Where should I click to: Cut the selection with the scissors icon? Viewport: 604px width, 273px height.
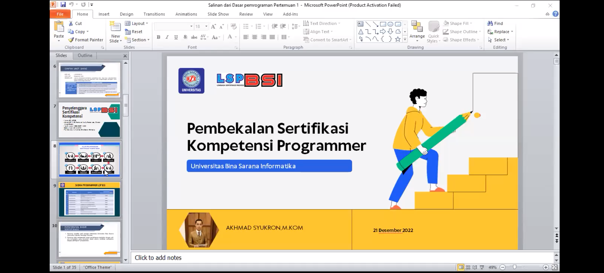(x=75, y=23)
